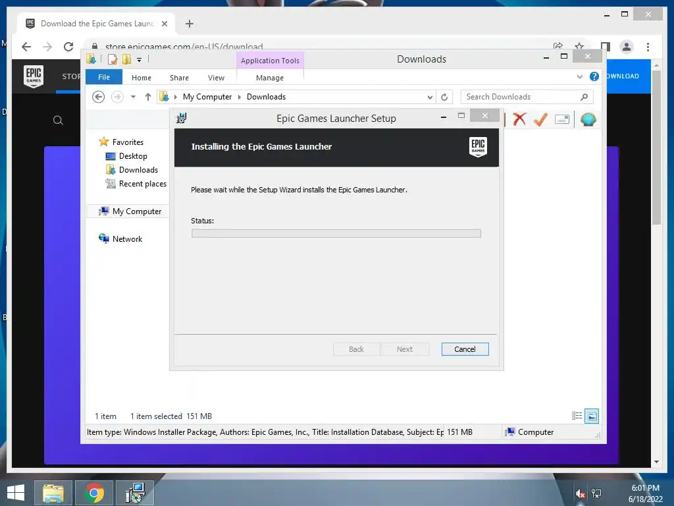Click the blue globe icon
674x506 pixels.
click(588, 119)
